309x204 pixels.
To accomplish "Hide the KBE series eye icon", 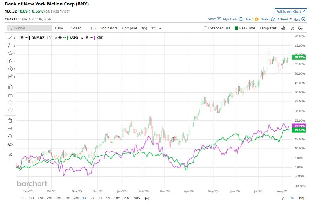I will (x=86, y=38).
